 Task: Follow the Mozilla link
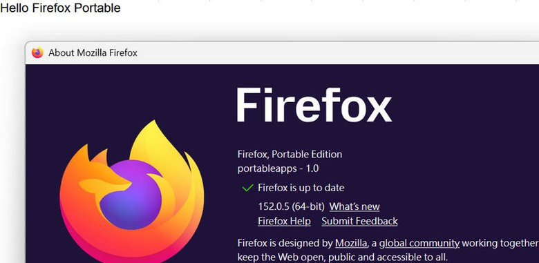(x=351, y=243)
